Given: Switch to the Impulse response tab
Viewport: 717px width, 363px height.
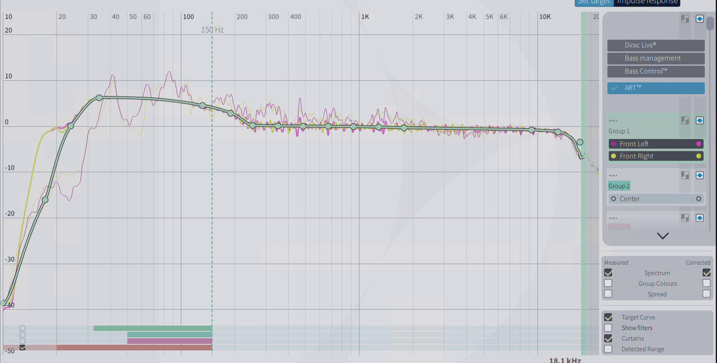Looking at the screenshot, I should click(647, 2).
